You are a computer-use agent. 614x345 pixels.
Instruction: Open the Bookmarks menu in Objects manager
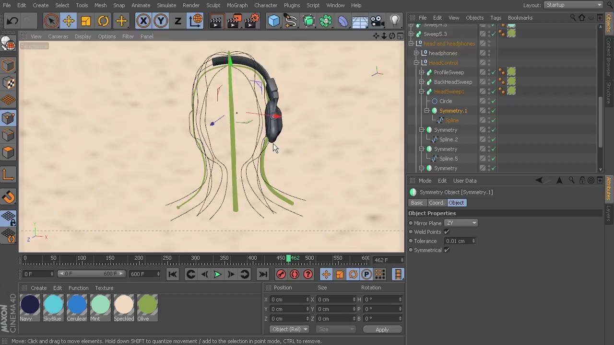click(520, 18)
